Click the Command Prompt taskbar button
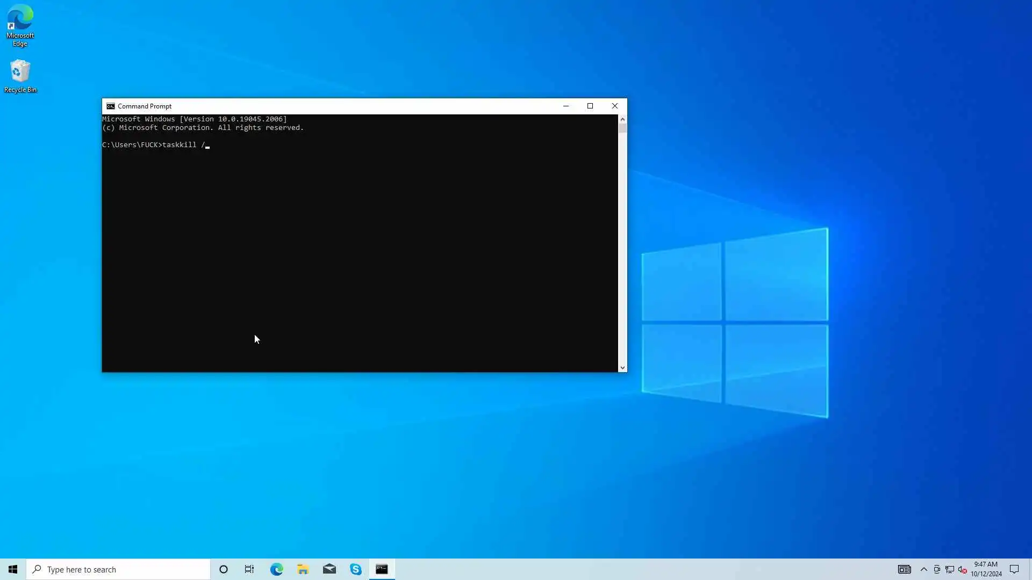Image resolution: width=1032 pixels, height=580 pixels. pos(382,569)
